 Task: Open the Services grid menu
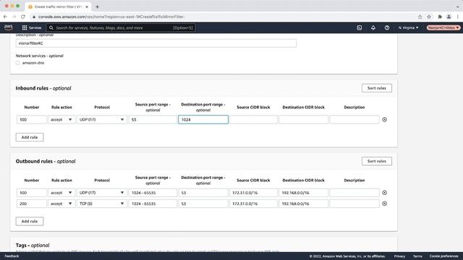25,27
